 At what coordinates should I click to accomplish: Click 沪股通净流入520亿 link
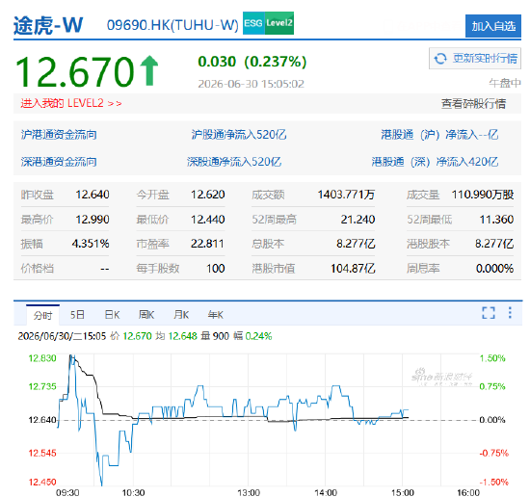pos(239,135)
